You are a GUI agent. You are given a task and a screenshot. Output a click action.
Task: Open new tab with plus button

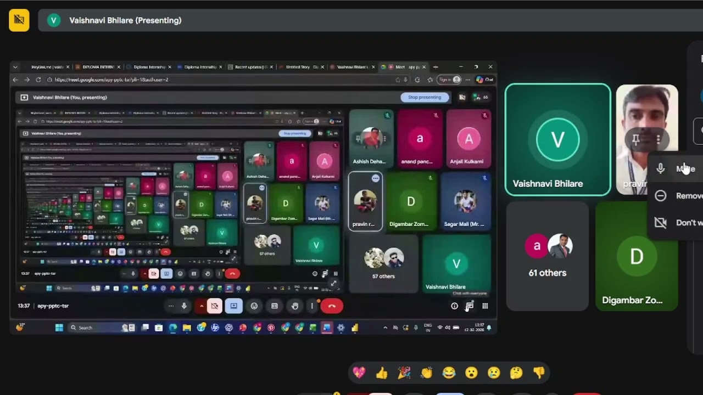[436, 67]
